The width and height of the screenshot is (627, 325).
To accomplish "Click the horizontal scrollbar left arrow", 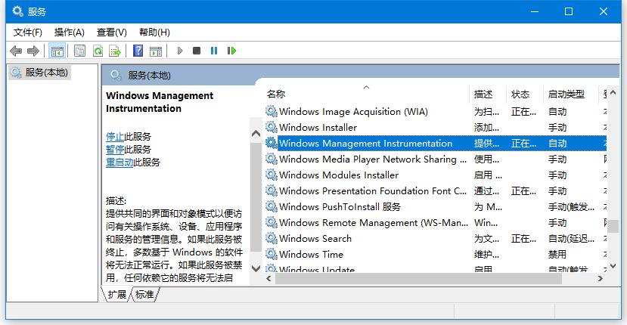I will pos(268,279).
